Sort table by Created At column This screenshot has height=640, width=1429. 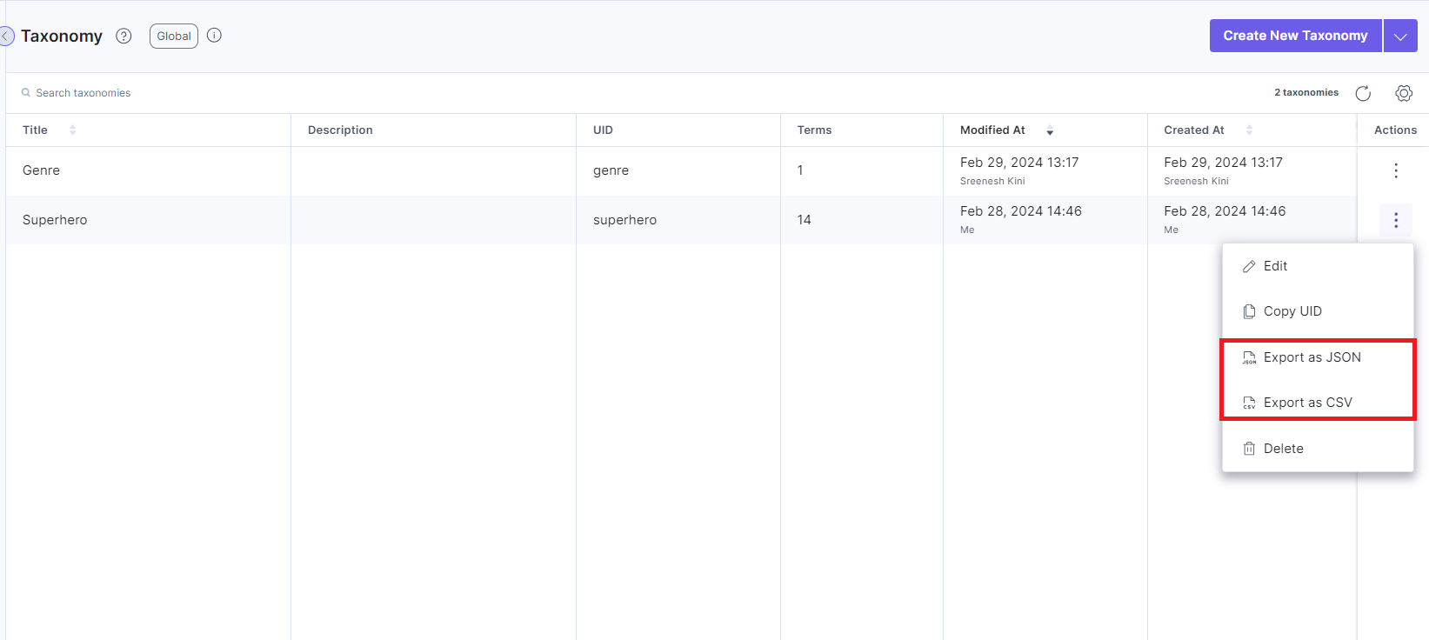tap(1249, 130)
